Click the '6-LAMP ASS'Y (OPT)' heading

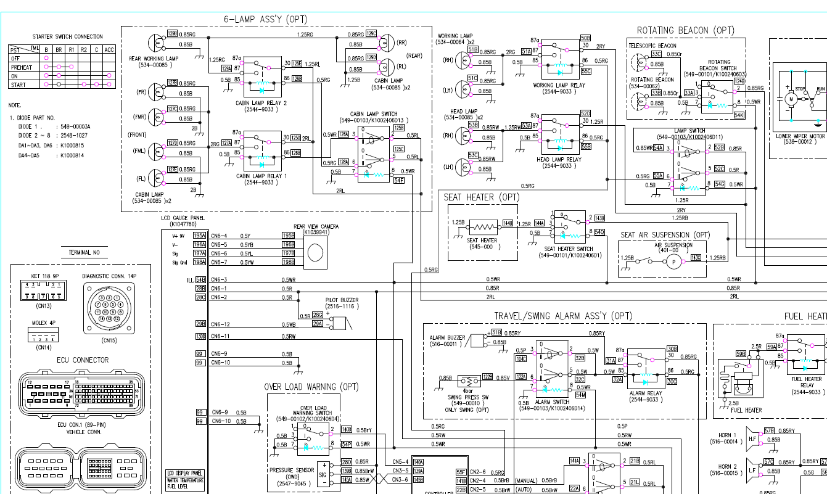265,19
